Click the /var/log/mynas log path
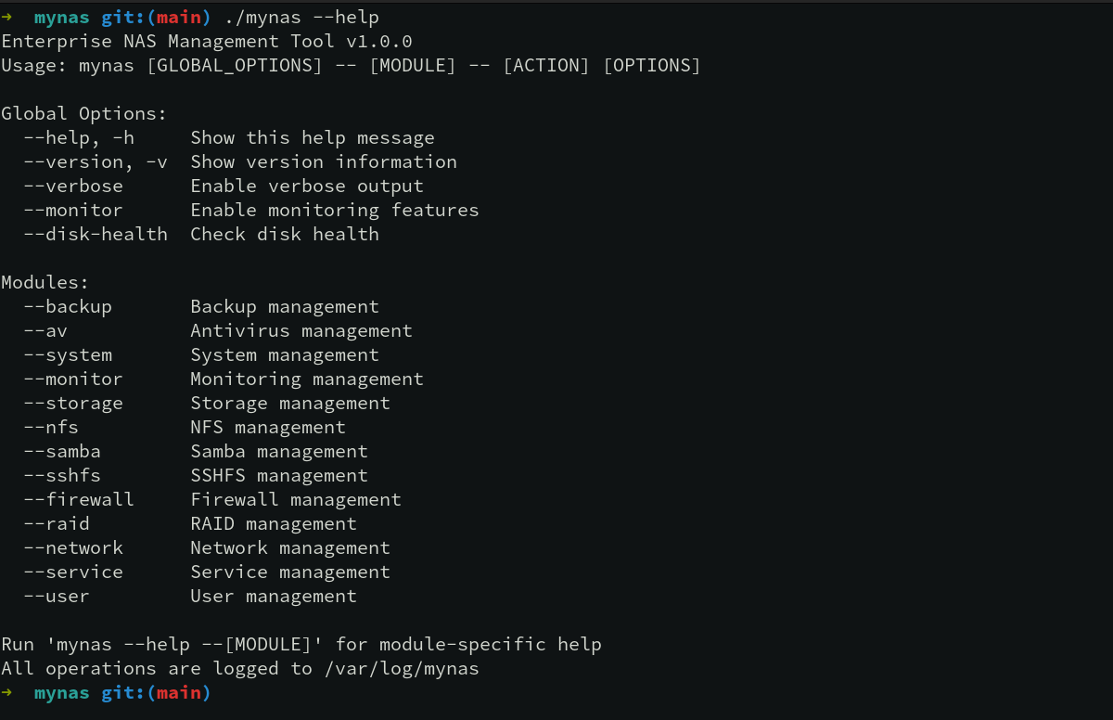1113x720 pixels. [x=401, y=669]
